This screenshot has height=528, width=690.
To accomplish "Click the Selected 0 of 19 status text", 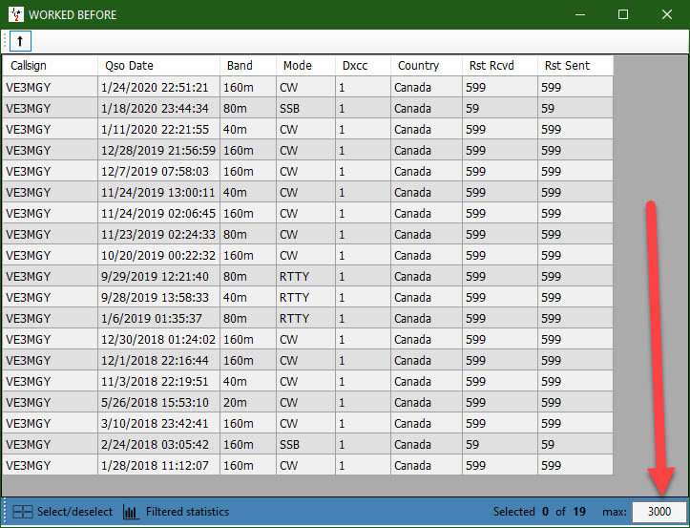I will coord(539,512).
